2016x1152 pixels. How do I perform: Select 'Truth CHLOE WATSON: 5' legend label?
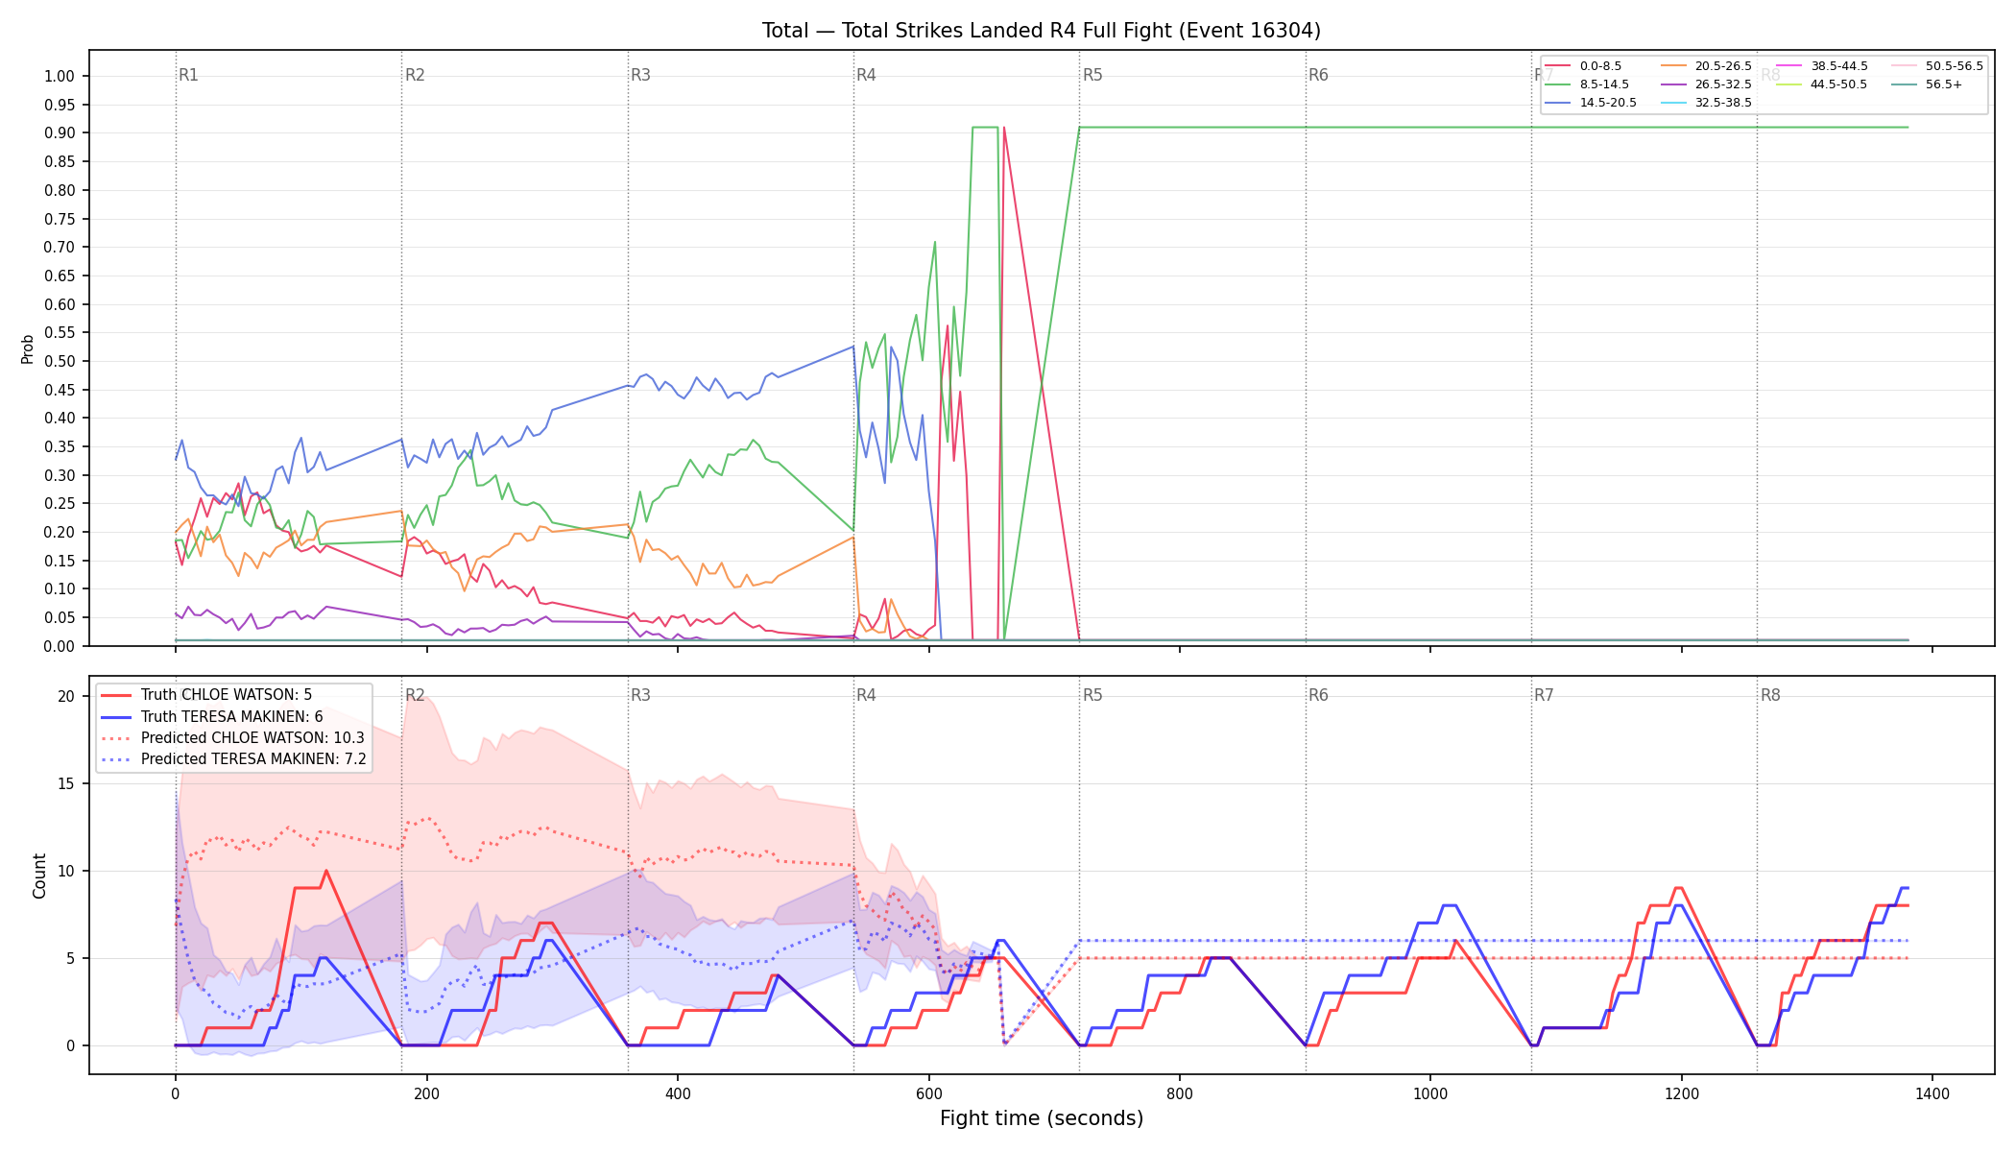coord(227,695)
